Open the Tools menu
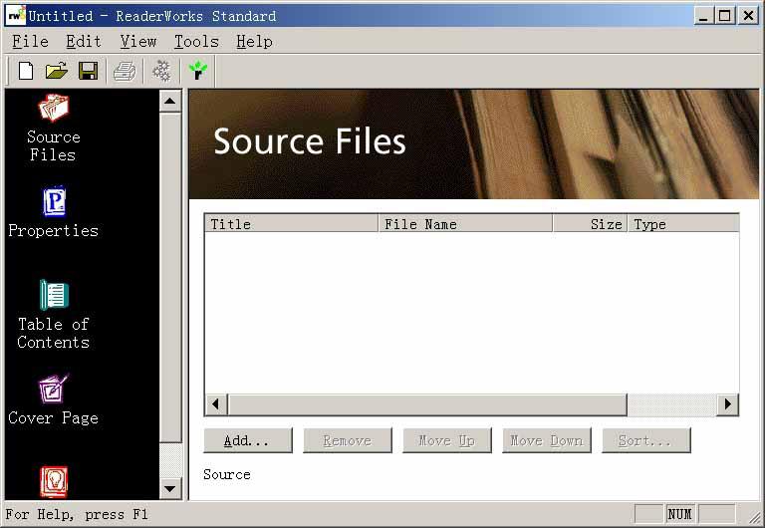Viewport: 765px width, 528px height. (x=196, y=41)
